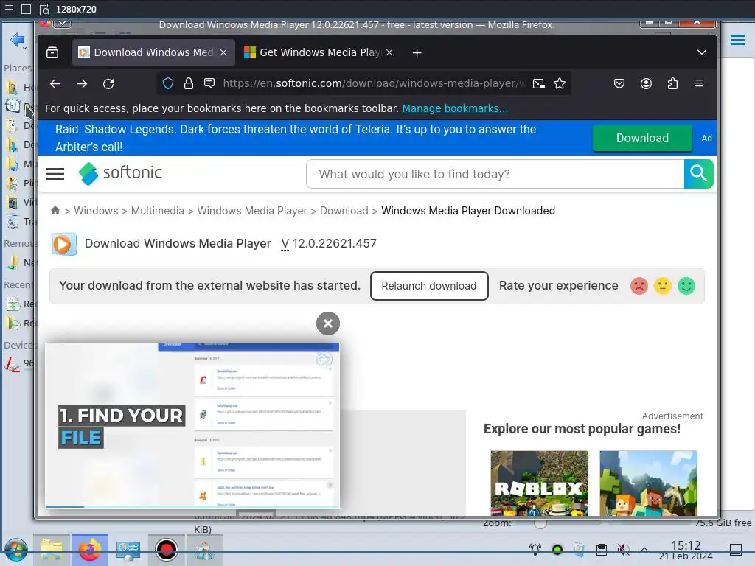
Task: Open the Minecraft game thumbnail
Action: (648, 483)
